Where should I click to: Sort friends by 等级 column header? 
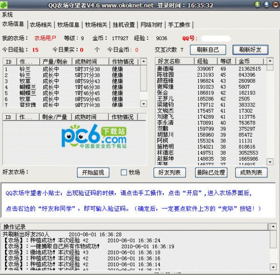[x=227, y=61]
